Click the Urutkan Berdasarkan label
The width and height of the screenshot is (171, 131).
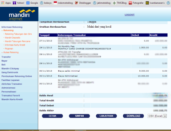coord(53,27)
